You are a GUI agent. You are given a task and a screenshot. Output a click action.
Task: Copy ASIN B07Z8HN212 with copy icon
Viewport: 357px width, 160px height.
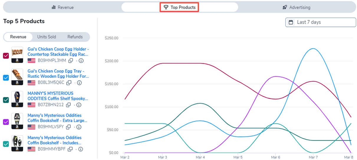click(x=68, y=105)
